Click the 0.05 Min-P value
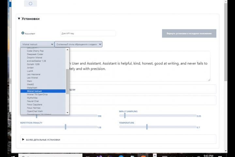Image resolution: width=235 pixels, height=157 pixels. [x=199, y=116]
